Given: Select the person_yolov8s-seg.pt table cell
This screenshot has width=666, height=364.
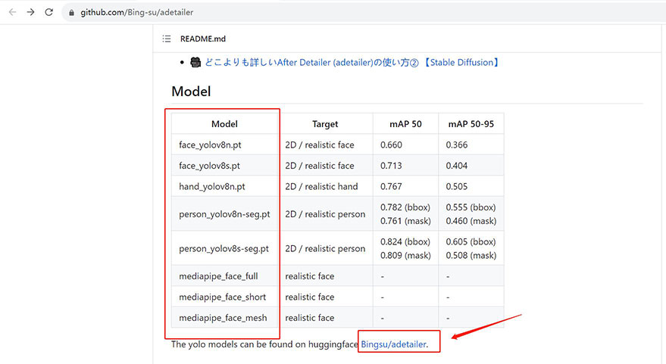Looking at the screenshot, I should 224,248.
